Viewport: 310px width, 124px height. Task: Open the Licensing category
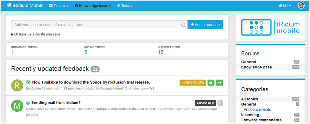point(250,115)
